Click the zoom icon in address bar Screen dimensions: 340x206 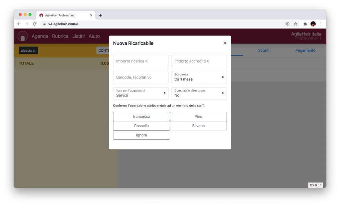pos(288,24)
